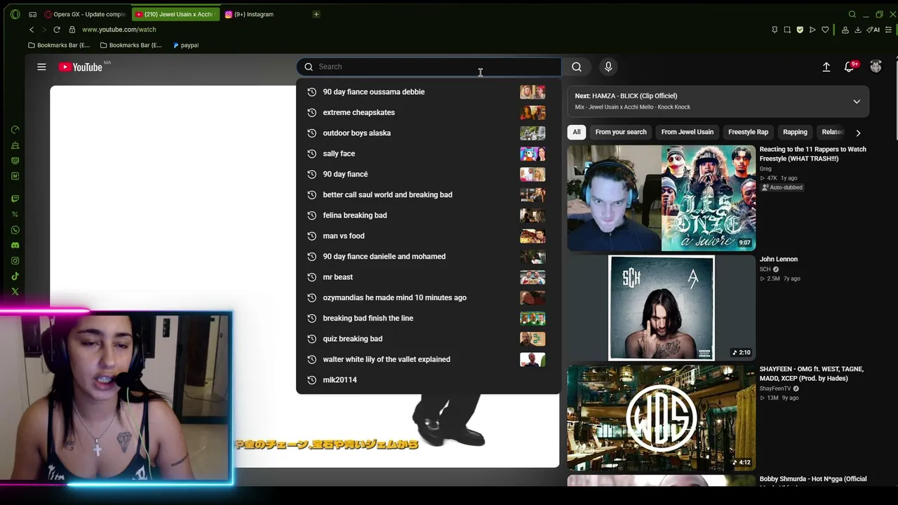Choose suggestion '90 day fiance oussama debbie'
Image resolution: width=898 pixels, height=505 pixels.
tap(428, 92)
